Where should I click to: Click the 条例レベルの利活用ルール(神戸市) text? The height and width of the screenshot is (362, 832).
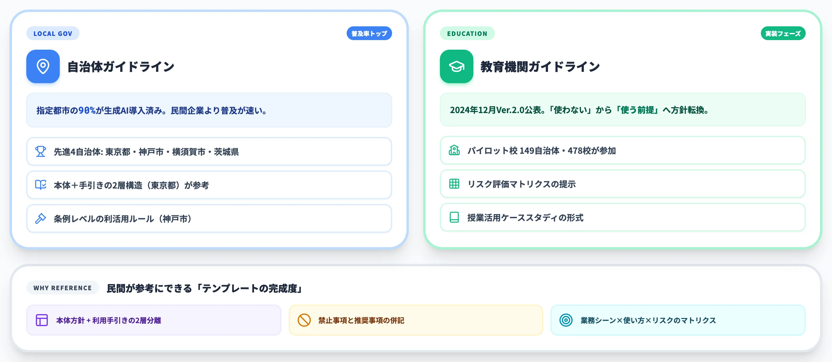pos(123,219)
